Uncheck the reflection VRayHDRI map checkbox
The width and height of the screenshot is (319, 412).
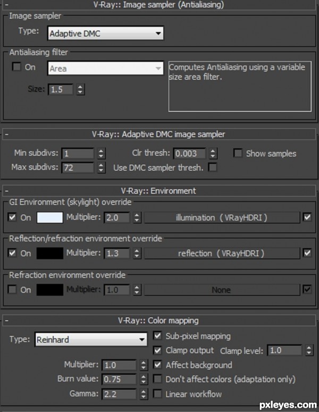(307, 253)
